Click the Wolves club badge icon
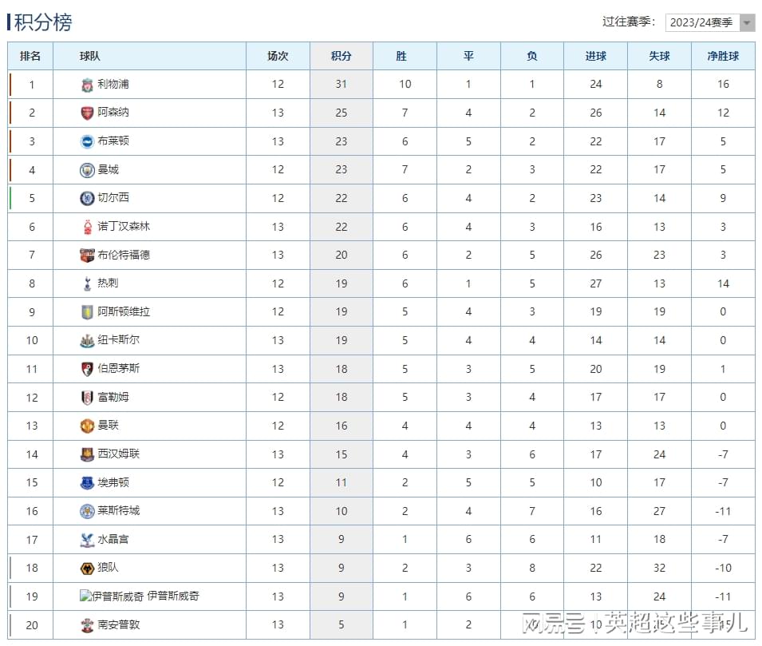The width and height of the screenshot is (762, 646). pyautogui.click(x=87, y=569)
